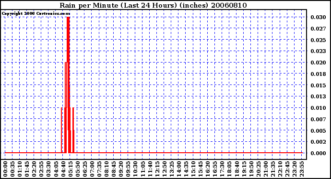The image size is (331, 179).
Task: Click the y-axis label 0.015
Action: tap(318, 85)
